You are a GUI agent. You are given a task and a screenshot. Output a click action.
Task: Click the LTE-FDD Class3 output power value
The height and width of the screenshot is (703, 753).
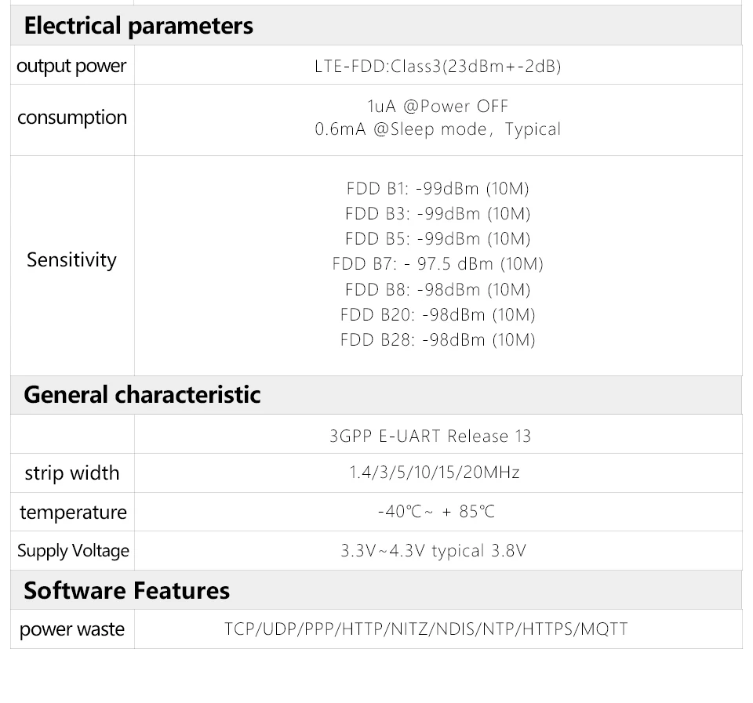(x=438, y=66)
